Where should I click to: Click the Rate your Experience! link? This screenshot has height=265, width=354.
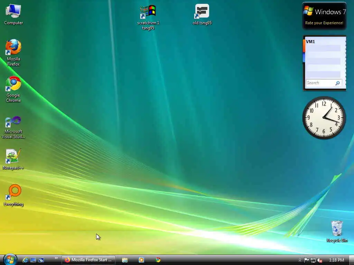click(324, 23)
